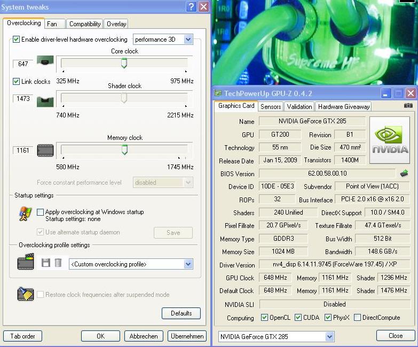Click the core clock chip icon

[45, 61]
